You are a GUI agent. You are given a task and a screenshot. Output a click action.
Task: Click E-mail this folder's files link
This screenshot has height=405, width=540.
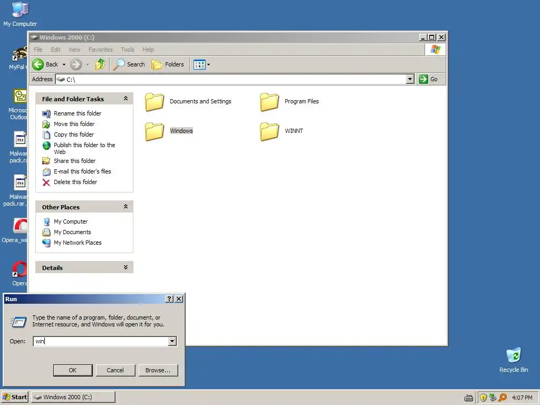[82, 171]
